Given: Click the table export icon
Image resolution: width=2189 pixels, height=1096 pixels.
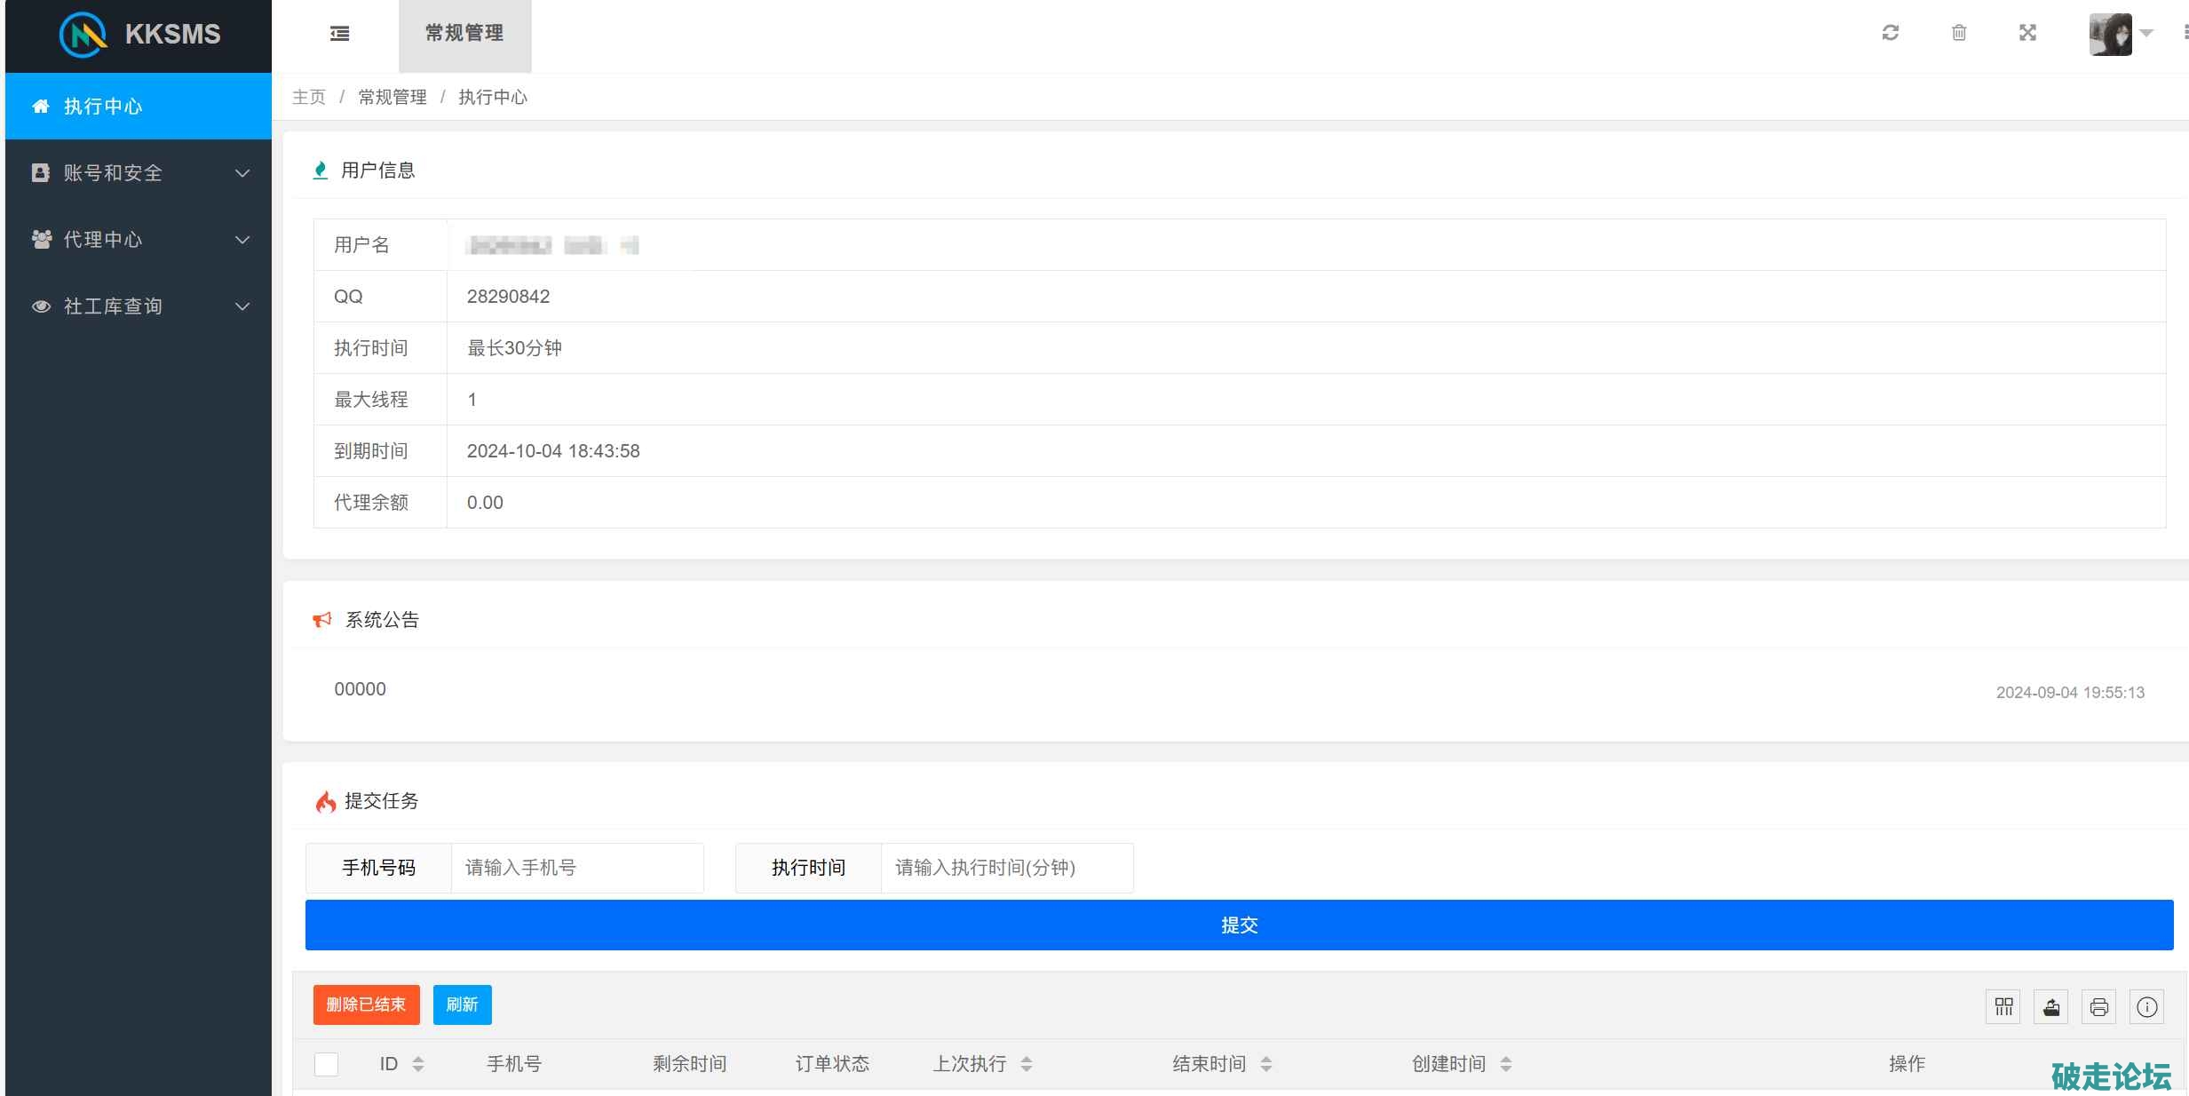Looking at the screenshot, I should click(x=2051, y=1006).
